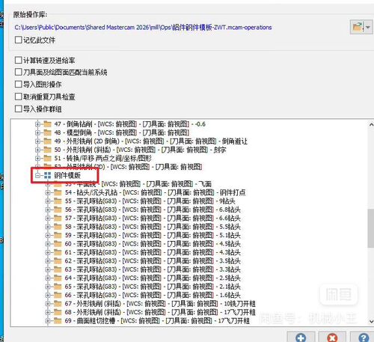Select row 68 外形铣削 17飞刀开粗
This screenshot has width=374, height=342.
point(160,312)
